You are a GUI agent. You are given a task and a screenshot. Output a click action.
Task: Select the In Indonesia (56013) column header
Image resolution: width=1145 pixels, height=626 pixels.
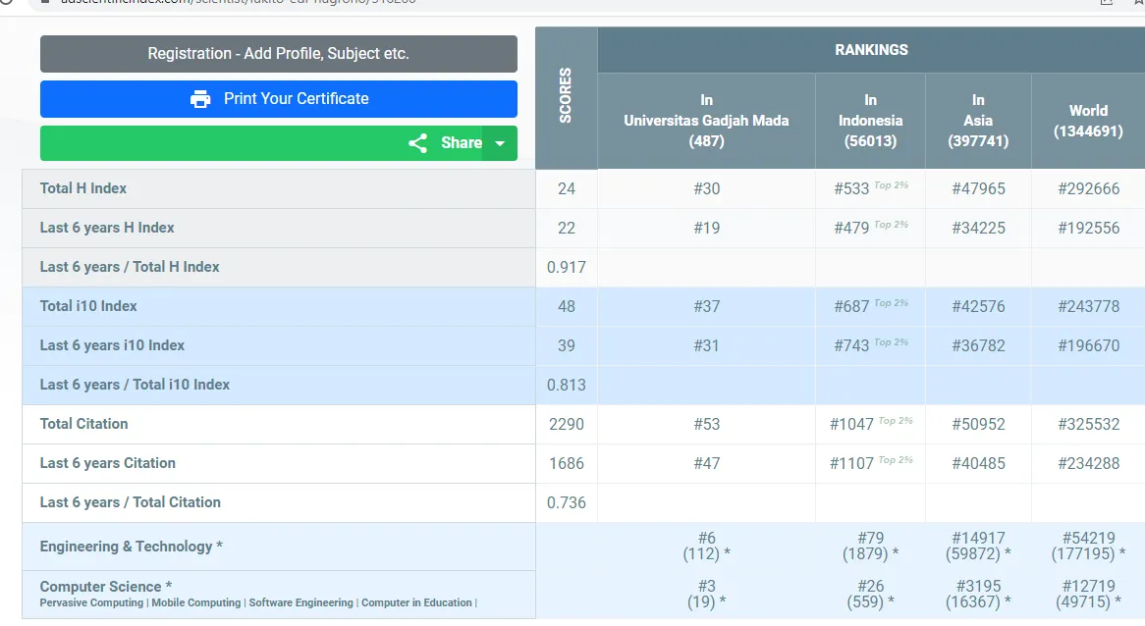pyautogui.click(x=870, y=121)
